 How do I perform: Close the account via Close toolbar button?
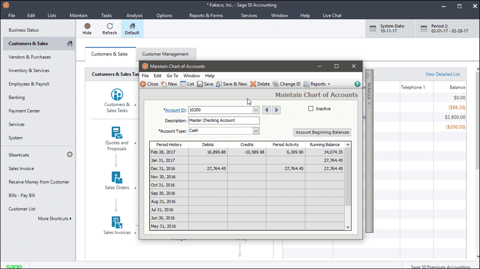point(149,84)
